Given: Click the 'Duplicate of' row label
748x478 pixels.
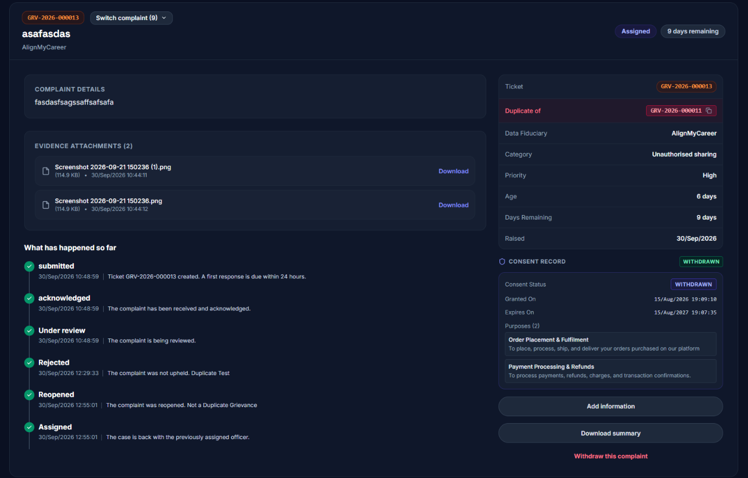Looking at the screenshot, I should (523, 111).
